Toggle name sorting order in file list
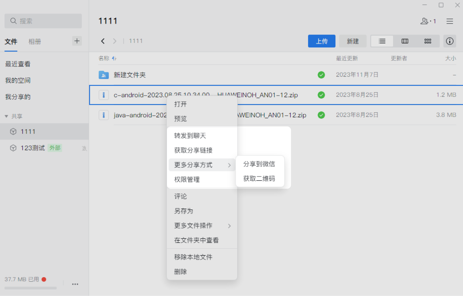The image size is (463, 296). pyautogui.click(x=114, y=58)
